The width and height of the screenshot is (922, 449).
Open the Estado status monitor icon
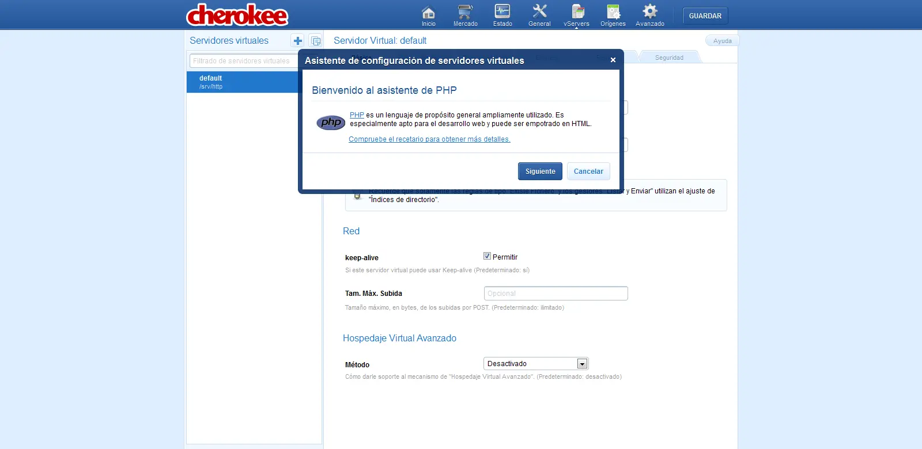(502, 16)
